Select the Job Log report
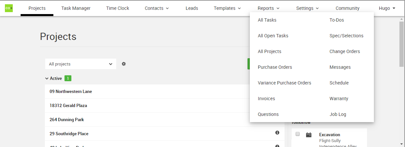Viewport: 405px width, 147px height. 338,114
